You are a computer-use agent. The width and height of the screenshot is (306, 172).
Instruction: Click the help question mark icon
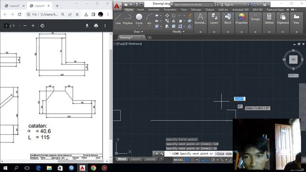tap(264, 4)
